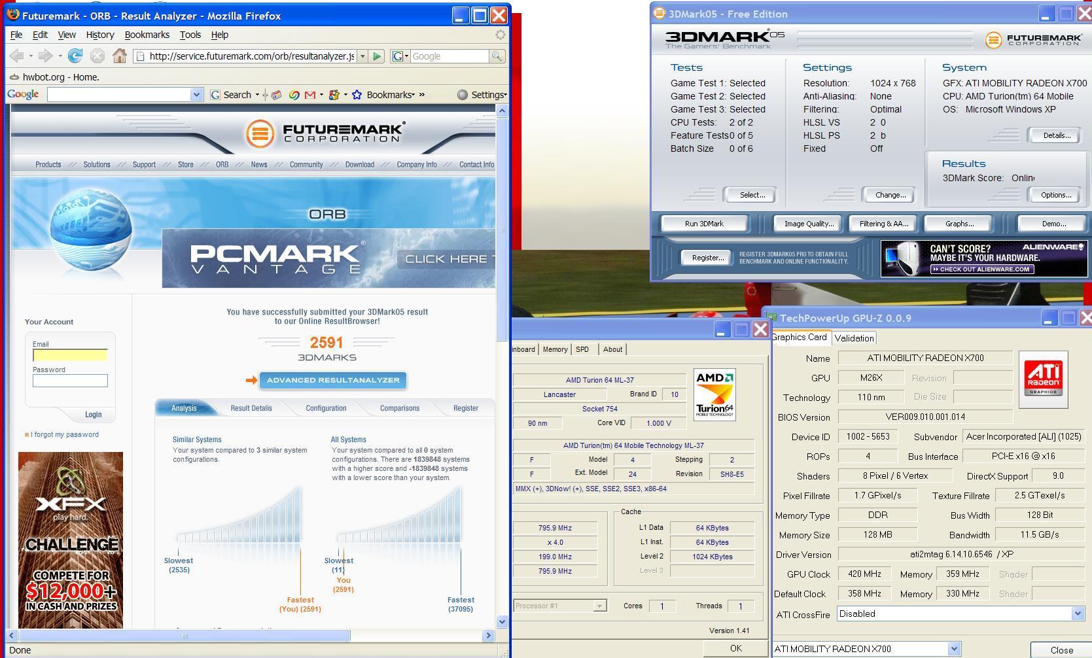Screen dimensions: 1092x658
Task: Open Google toolbar Settings dropdown arrow
Action: (x=506, y=95)
